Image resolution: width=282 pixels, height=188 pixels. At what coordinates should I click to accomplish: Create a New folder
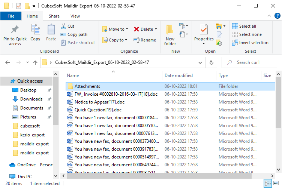click(x=170, y=35)
